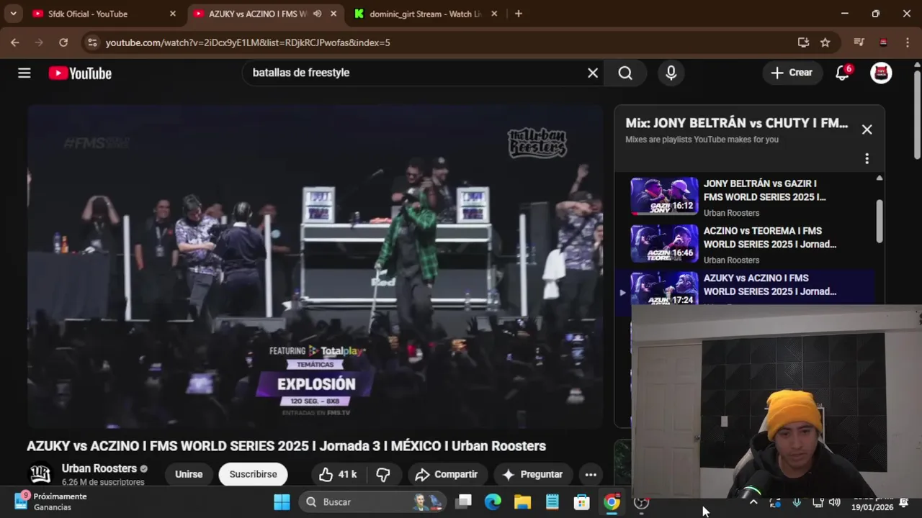The width and height of the screenshot is (922, 518).
Task: Install app icon in address bar
Action: (x=803, y=42)
